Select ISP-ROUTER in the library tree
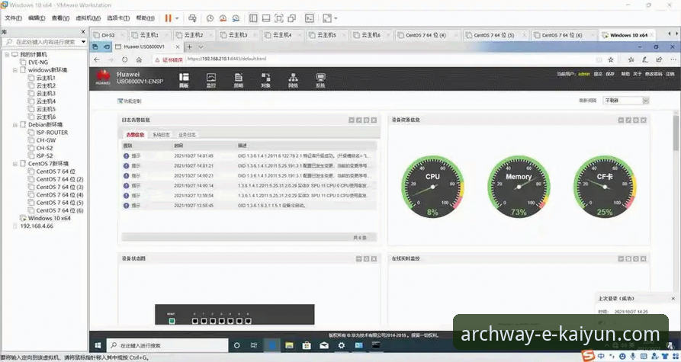Image resolution: width=681 pixels, height=362 pixels. pos(52,132)
